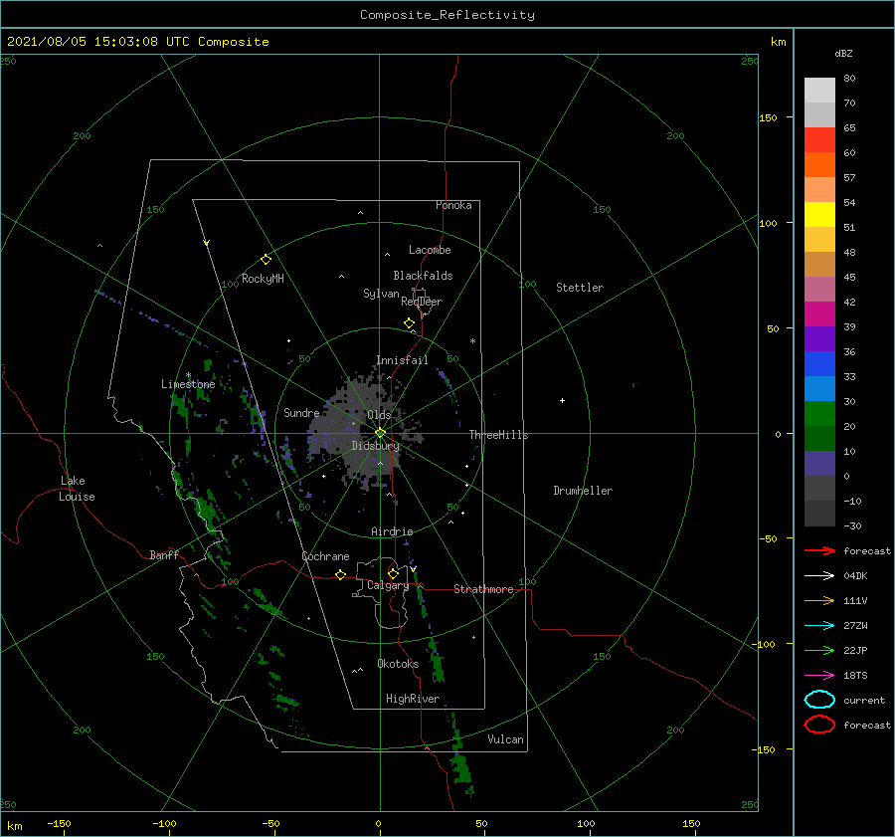Click the ThreeHills label
Image resolution: width=895 pixels, height=837 pixels.
[499, 435]
